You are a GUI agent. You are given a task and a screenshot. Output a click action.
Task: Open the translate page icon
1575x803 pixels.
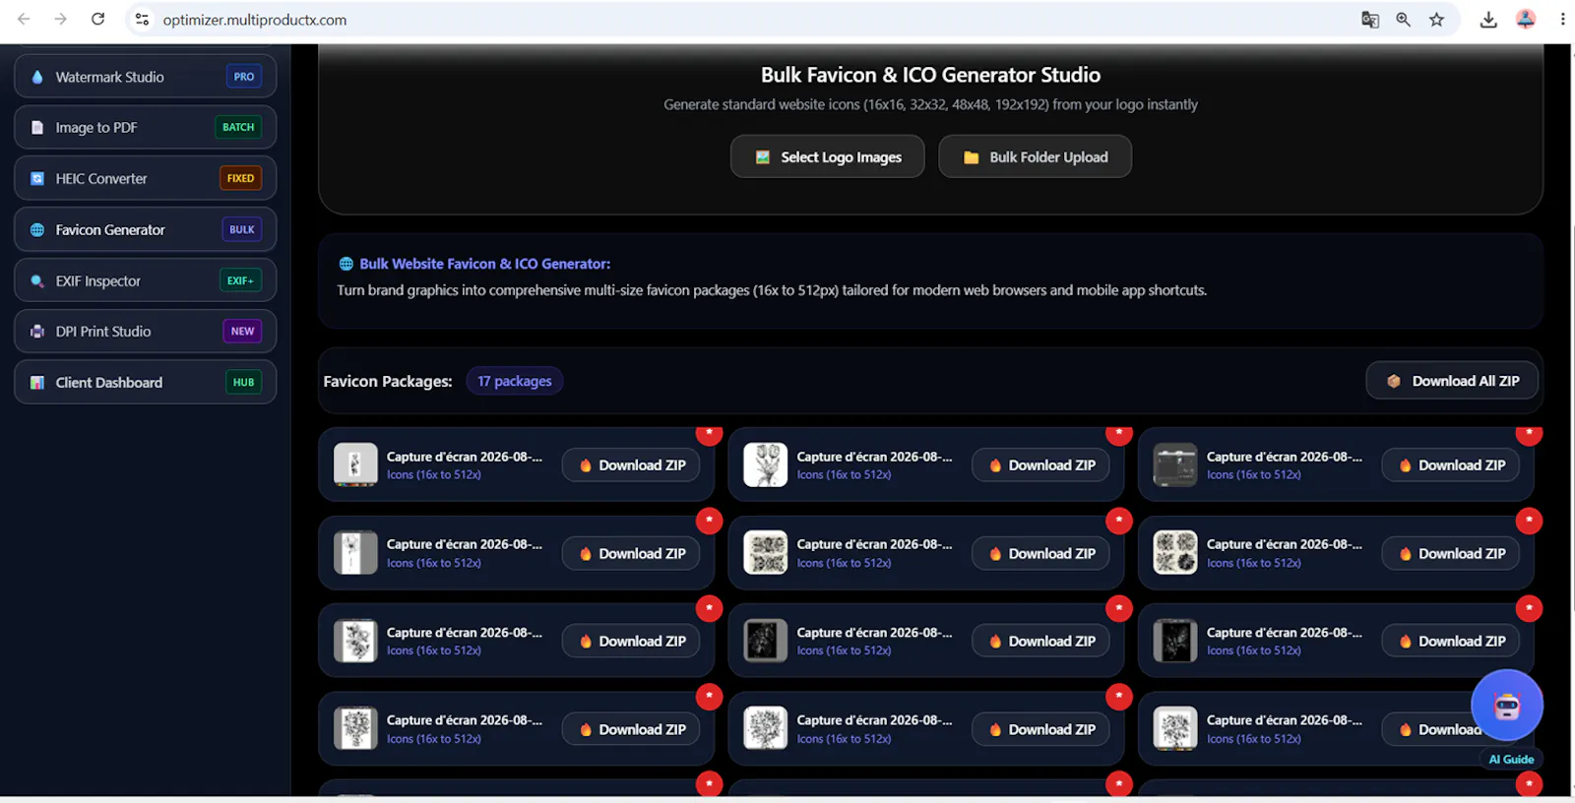[1369, 20]
